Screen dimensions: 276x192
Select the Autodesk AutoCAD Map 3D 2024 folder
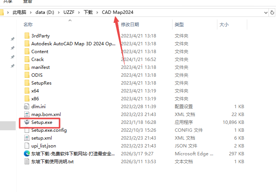point(73,44)
